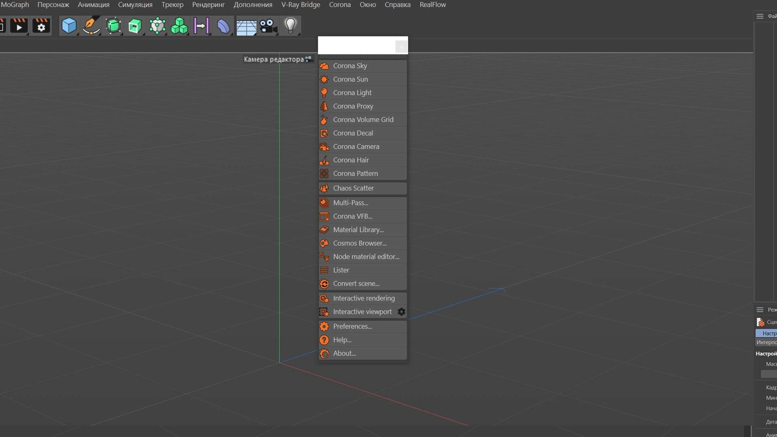Click viewport navigation icons beside Камера редактора
The image size is (777, 437).
(x=309, y=59)
